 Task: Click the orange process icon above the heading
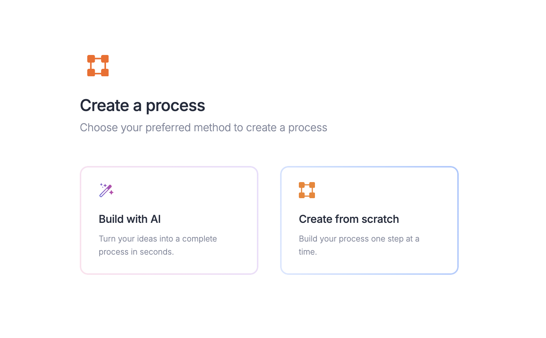[98, 66]
